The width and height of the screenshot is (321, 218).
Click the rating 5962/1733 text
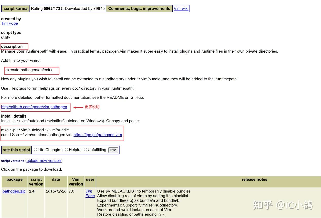pyautogui.click(x=53, y=9)
